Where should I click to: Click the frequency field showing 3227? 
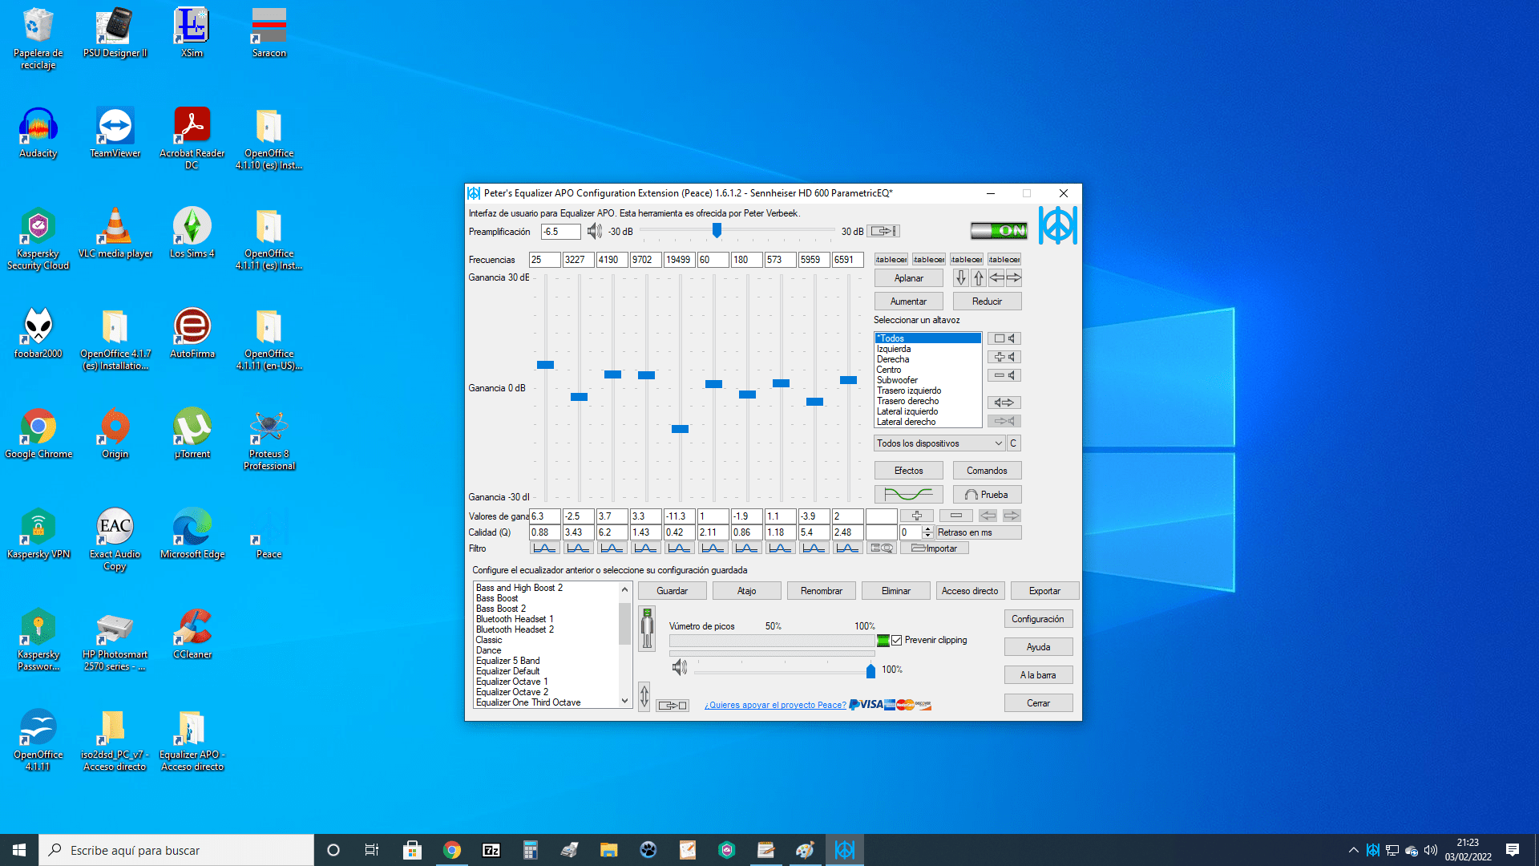point(579,260)
